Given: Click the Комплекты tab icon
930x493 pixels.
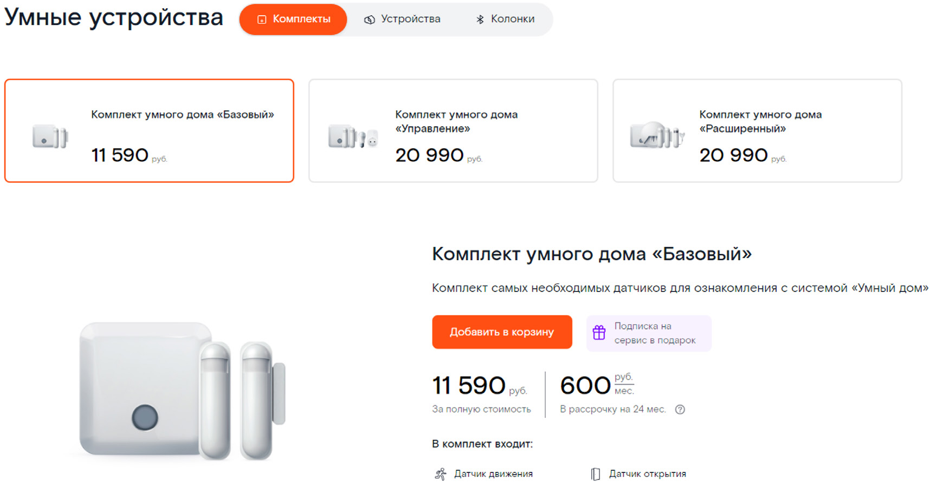Looking at the screenshot, I should (262, 20).
